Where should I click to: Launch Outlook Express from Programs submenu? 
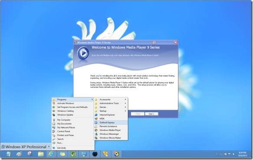(x=111, y=123)
